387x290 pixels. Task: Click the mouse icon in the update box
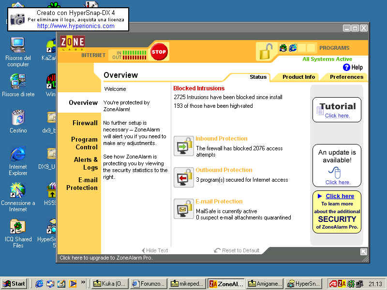point(335,172)
